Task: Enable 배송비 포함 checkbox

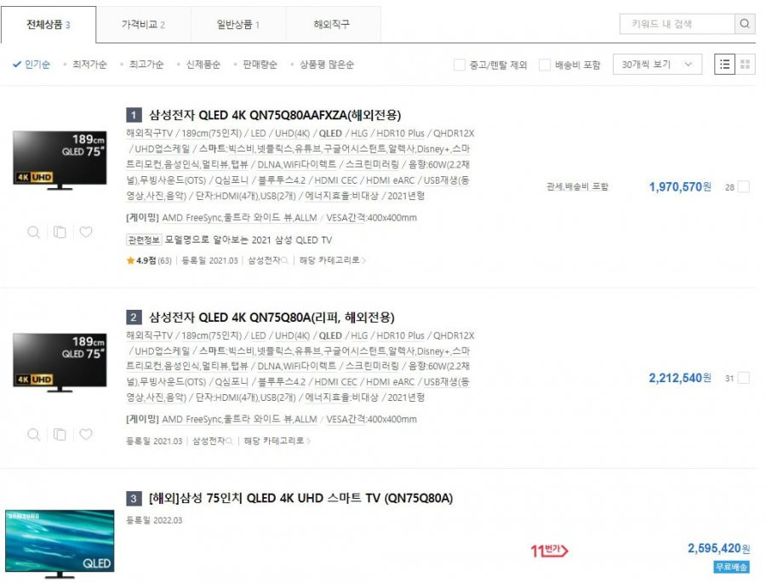Action: (544, 65)
